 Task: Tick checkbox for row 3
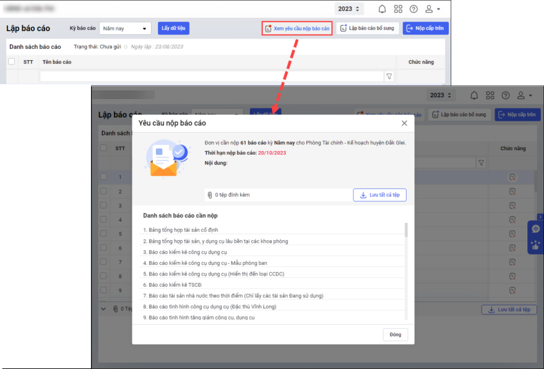point(103,205)
